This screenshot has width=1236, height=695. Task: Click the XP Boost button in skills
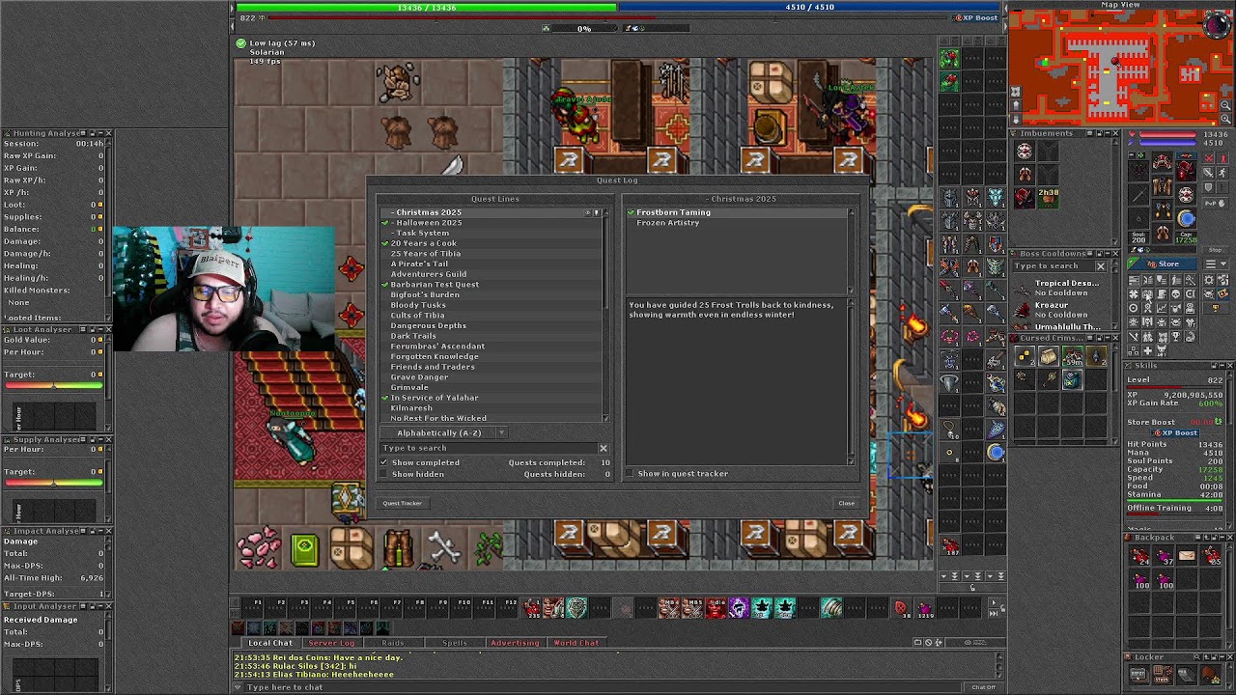click(x=1175, y=433)
